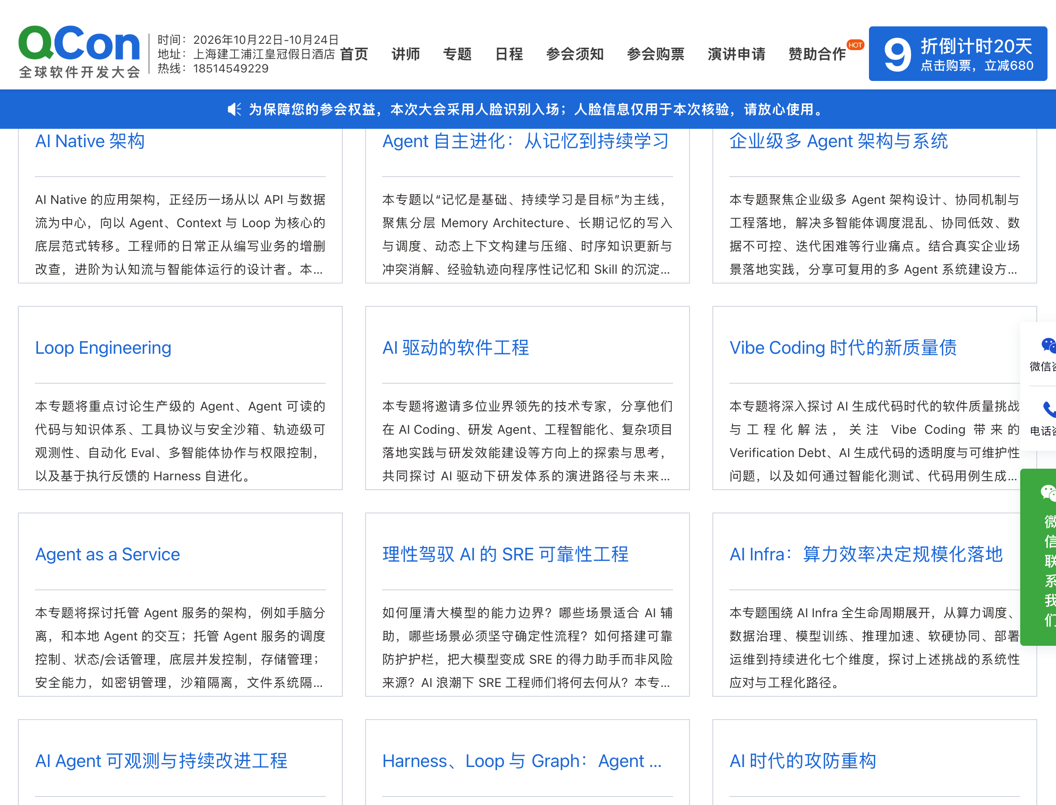Click the hotline number 18514549229
The image size is (1056, 805).
coord(230,68)
